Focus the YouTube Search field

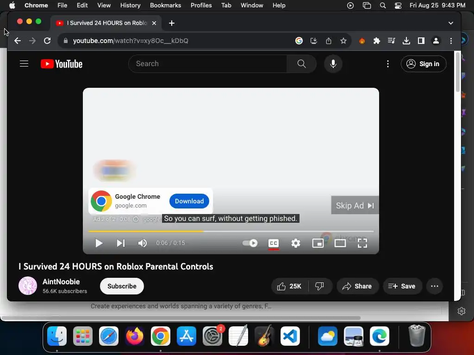pyautogui.click(x=208, y=64)
